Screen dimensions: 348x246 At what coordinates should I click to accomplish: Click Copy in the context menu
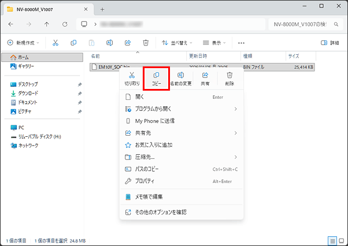click(156, 79)
